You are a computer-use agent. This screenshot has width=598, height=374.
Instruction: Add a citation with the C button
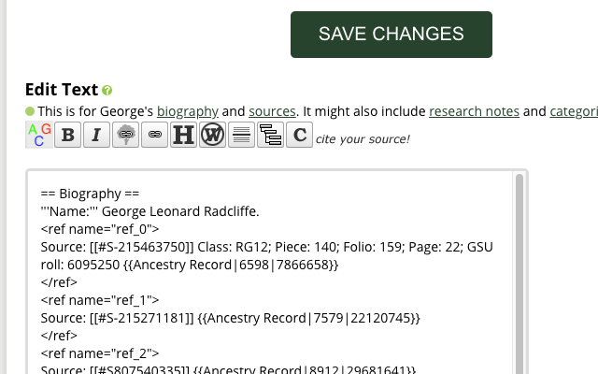(299, 135)
